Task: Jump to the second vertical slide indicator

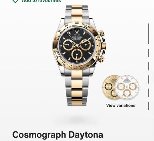Action: (149, 53)
